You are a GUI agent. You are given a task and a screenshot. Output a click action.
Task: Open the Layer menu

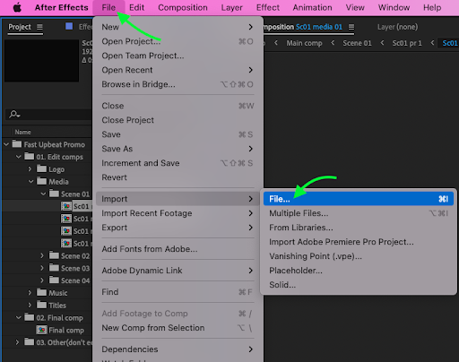coord(232,7)
